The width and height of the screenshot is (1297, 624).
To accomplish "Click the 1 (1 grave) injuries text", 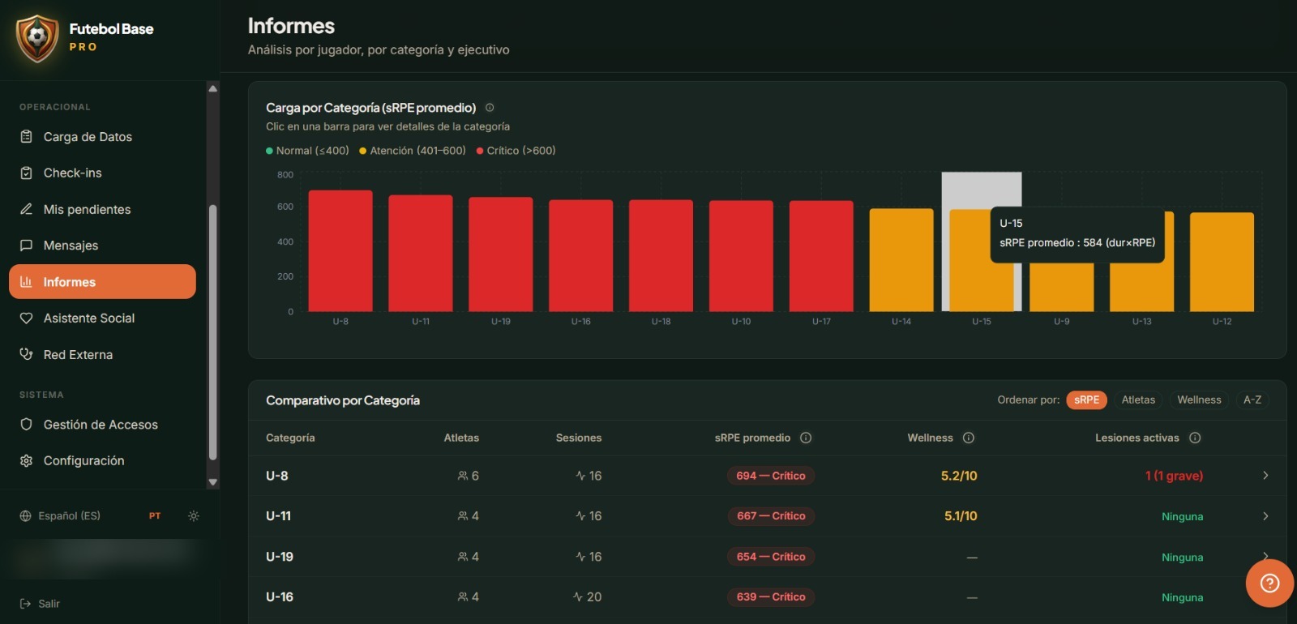I will [x=1174, y=476].
